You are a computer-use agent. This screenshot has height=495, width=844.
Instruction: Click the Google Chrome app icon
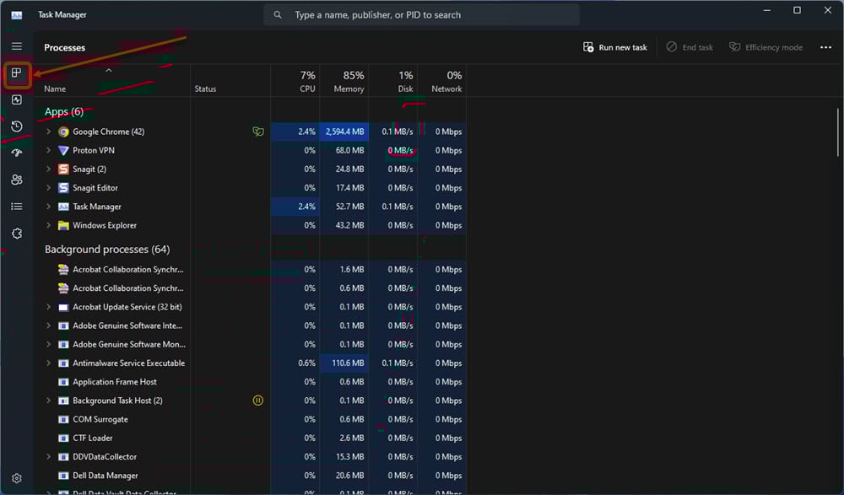[x=63, y=132]
